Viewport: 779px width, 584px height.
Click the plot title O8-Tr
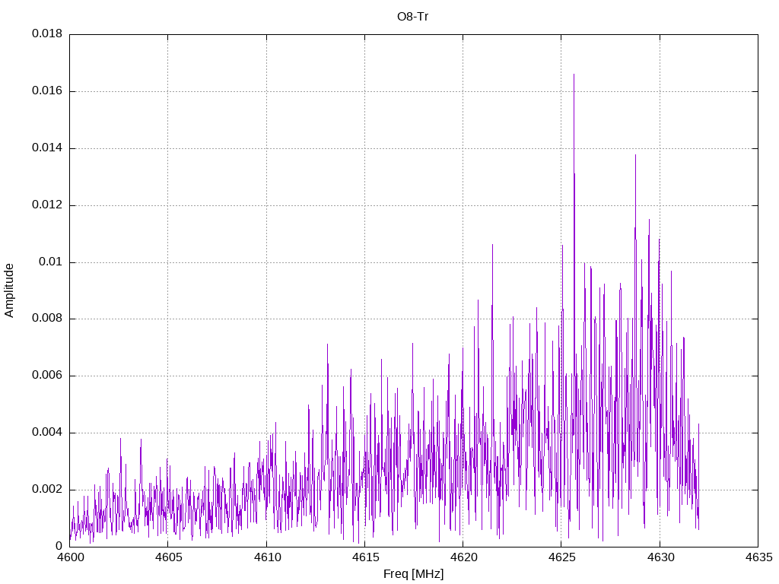(413, 17)
